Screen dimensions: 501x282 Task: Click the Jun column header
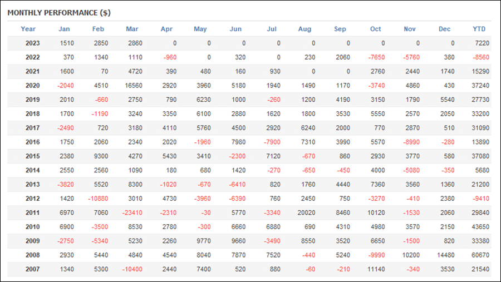pos(235,29)
